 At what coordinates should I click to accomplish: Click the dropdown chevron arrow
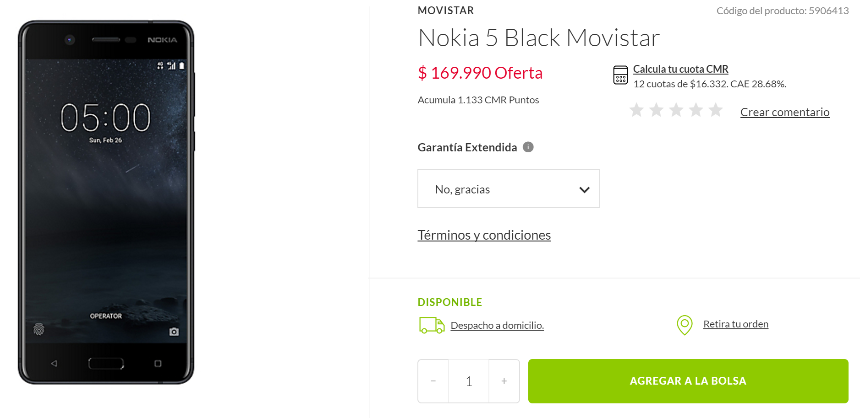584,189
